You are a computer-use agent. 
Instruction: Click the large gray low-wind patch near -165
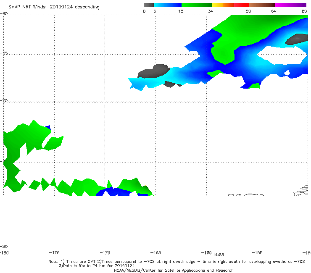point(154,71)
